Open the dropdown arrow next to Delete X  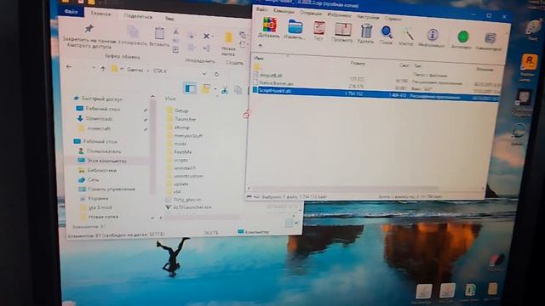click(x=212, y=37)
